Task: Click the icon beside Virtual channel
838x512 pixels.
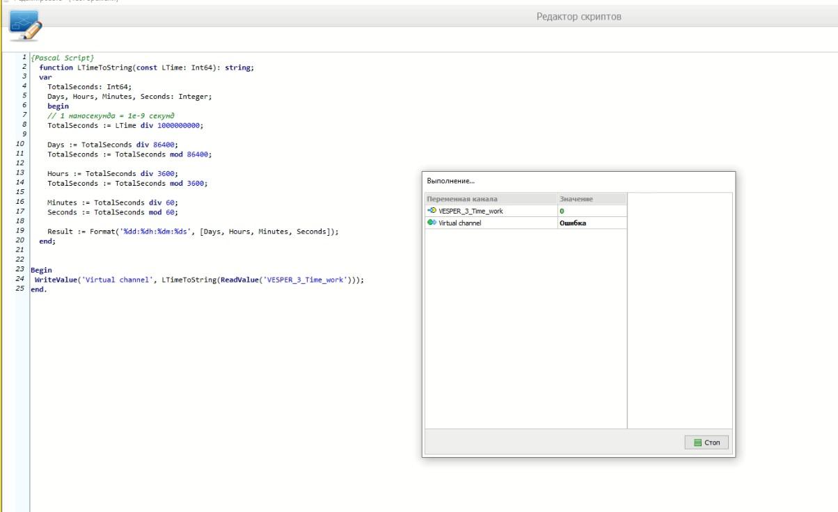Action: pyautogui.click(x=432, y=223)
